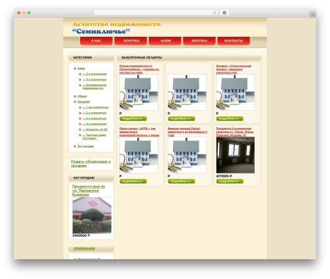Image resolution: width=330 pixels, height=279 pixels.
Task: Open the 2-room apartment in Пенза listing title
Action: (x=235, y=132)
